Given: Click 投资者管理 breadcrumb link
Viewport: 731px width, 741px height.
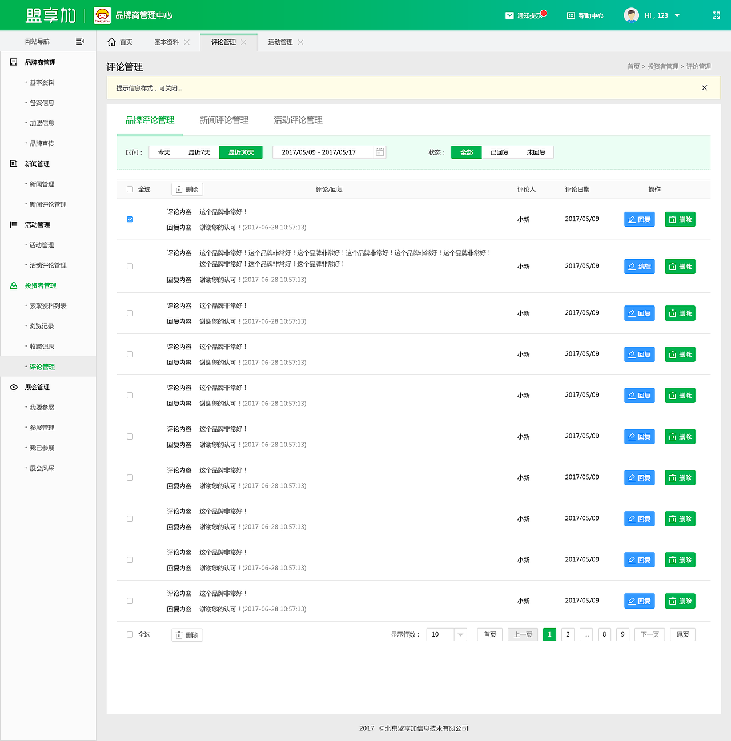Looking at the screenshot, I should tap(663, 67).
